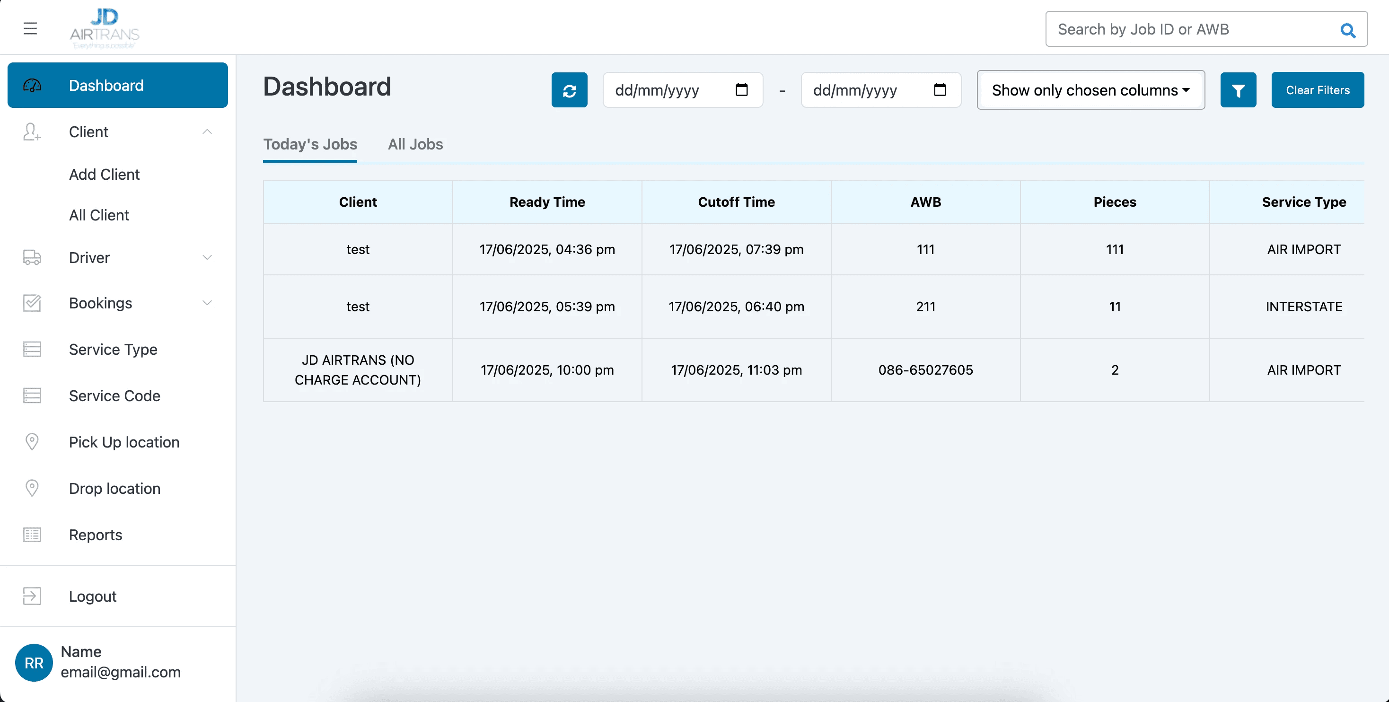Screen dimensions: 1389x702
Task: Click the Drop location pin icon
Action: point(32,488)
